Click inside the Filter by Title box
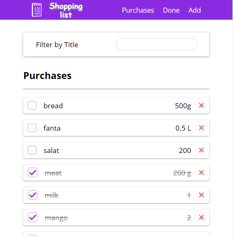Screen dimensions: 233x237 156,44
